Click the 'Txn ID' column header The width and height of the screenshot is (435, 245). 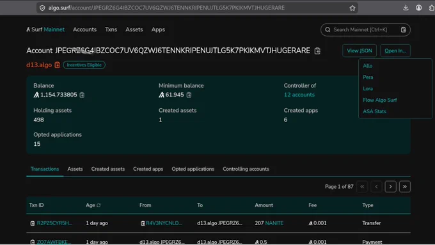click(36, 205)
